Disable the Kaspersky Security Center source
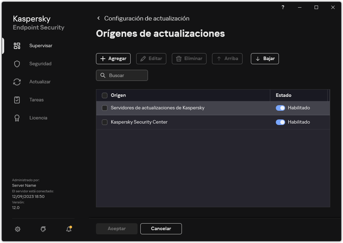 (x=280, y=122)
